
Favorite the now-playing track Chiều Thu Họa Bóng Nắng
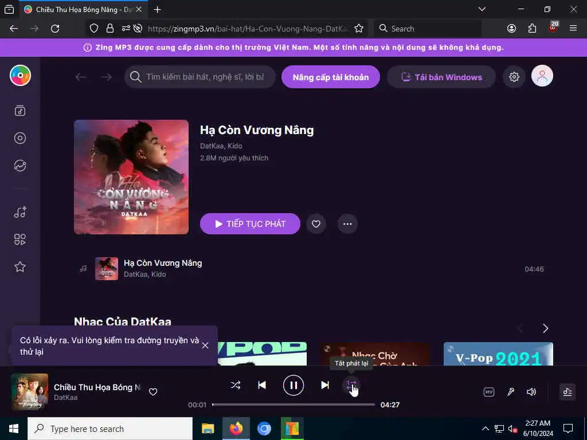click(153, 392)
